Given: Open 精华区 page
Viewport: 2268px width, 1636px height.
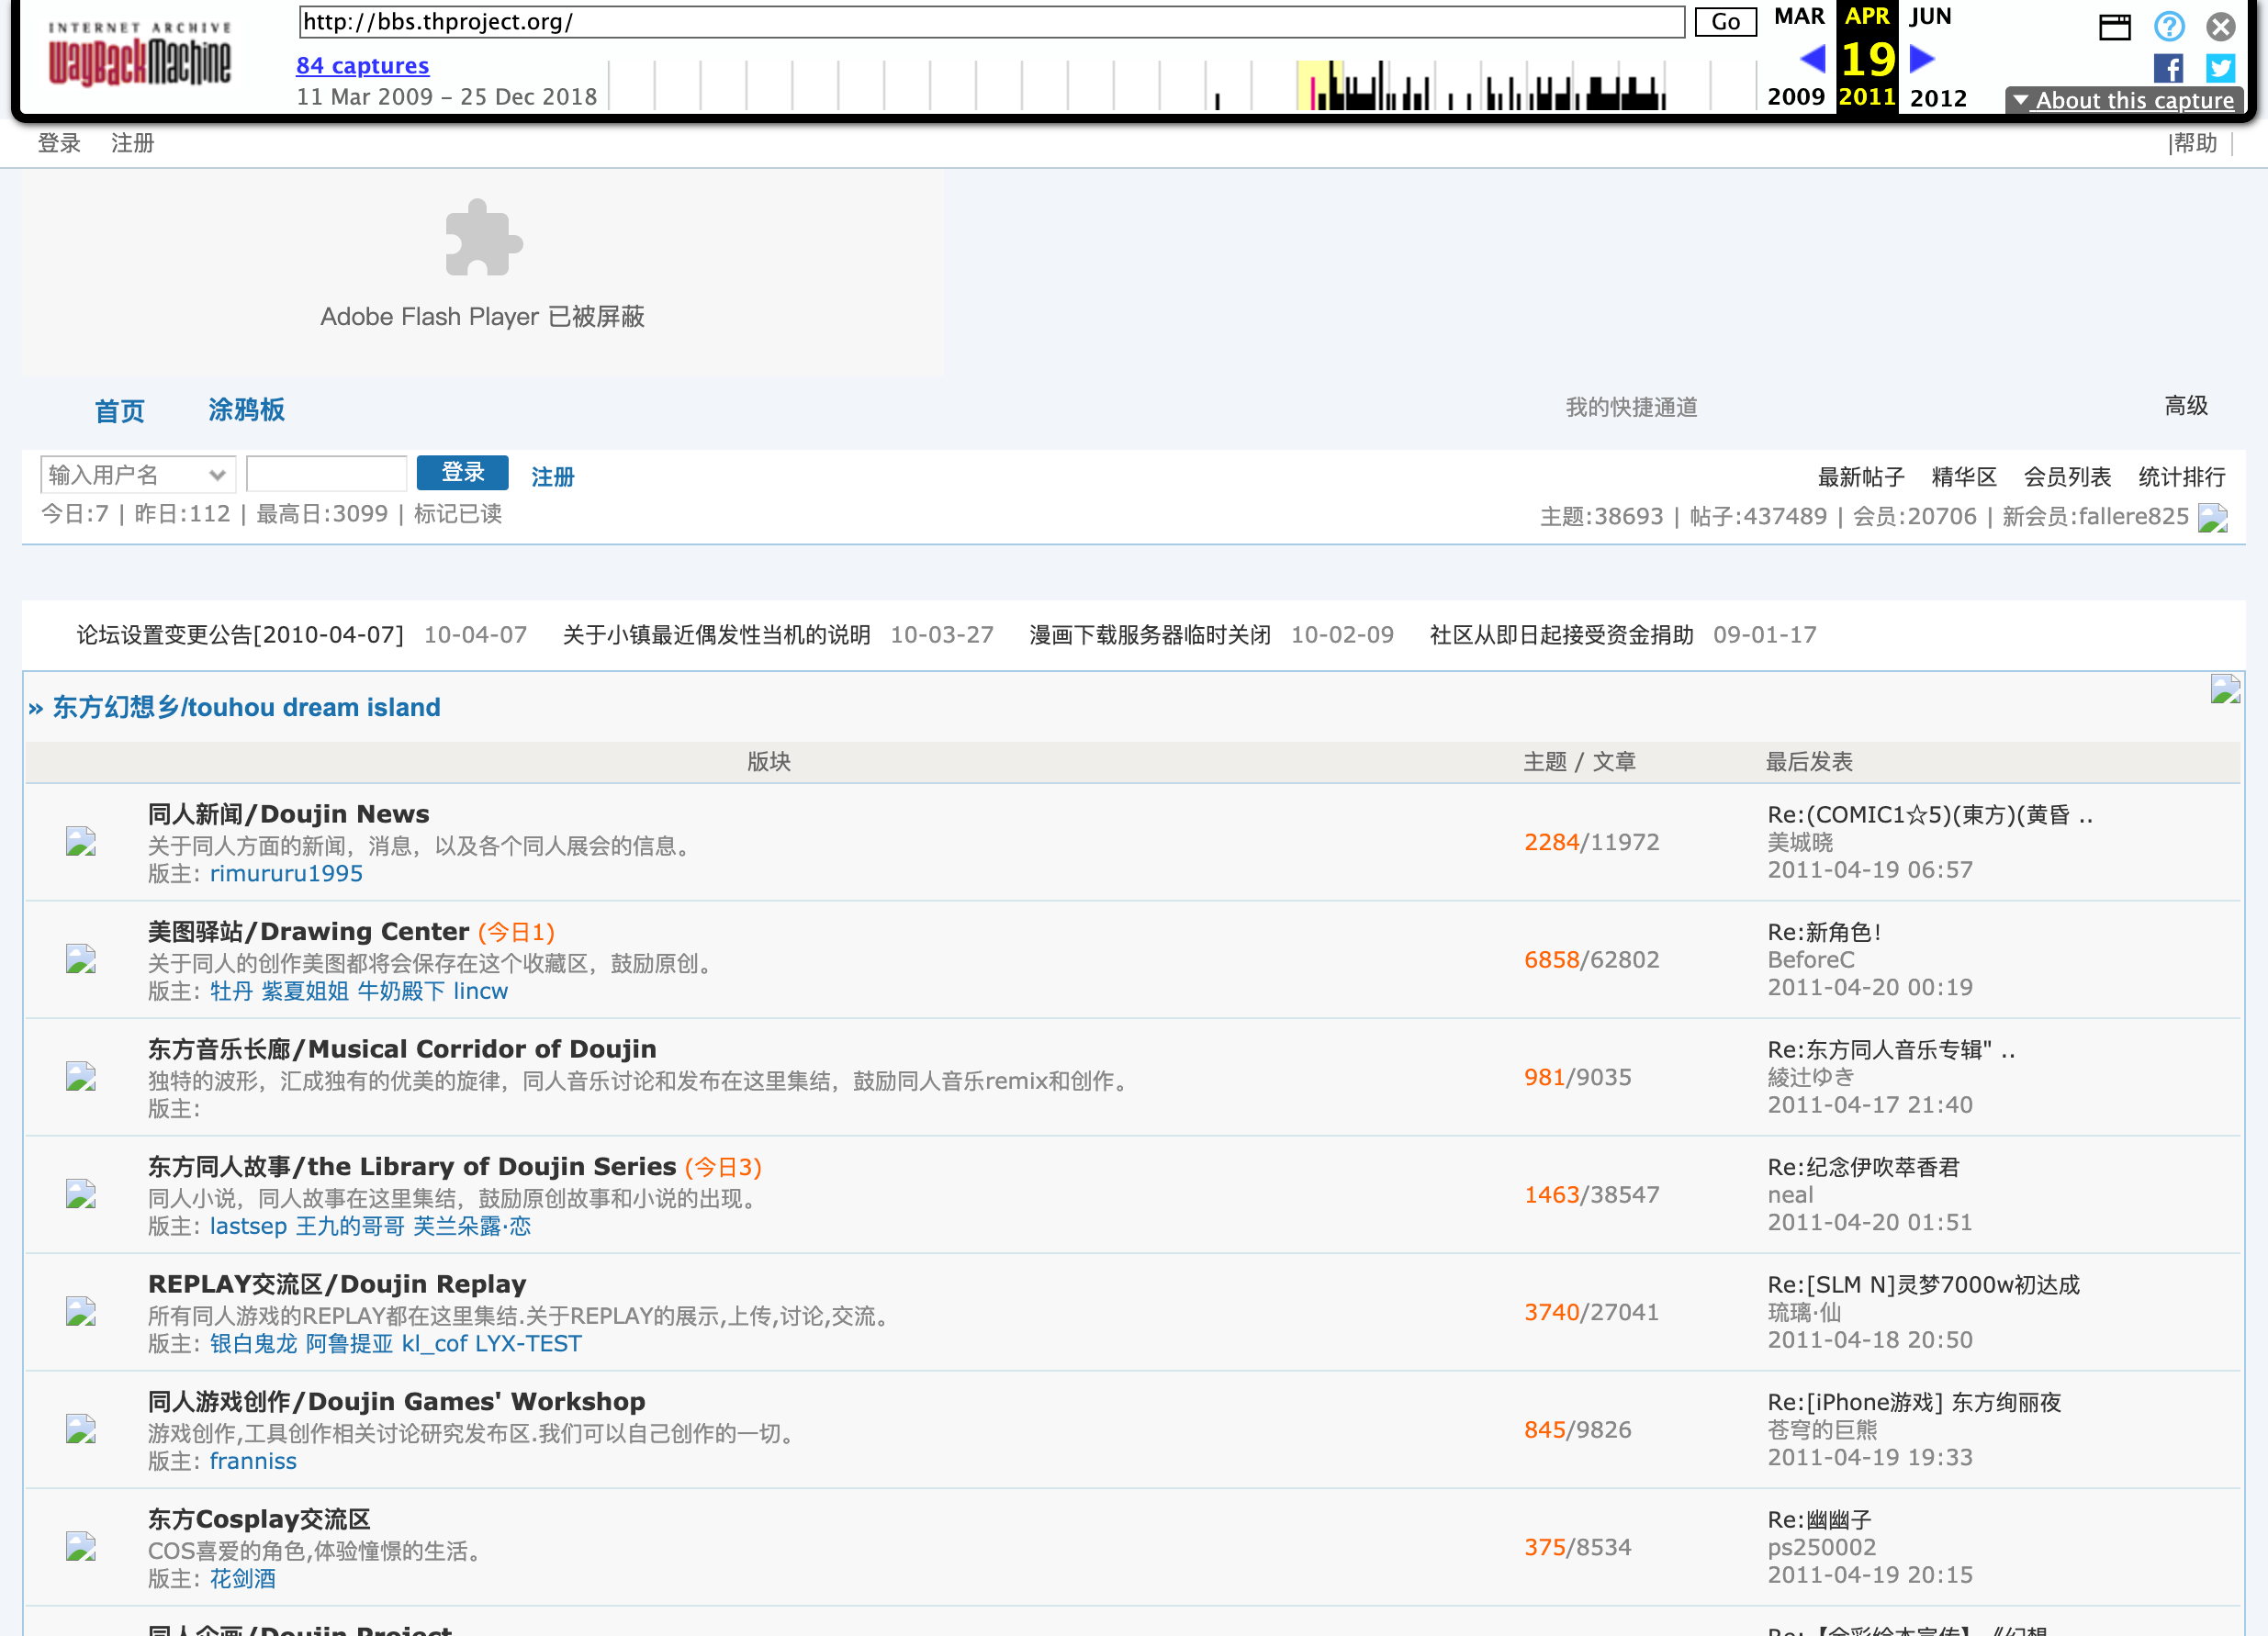Looking at the screenshot, I should 1964,477.
